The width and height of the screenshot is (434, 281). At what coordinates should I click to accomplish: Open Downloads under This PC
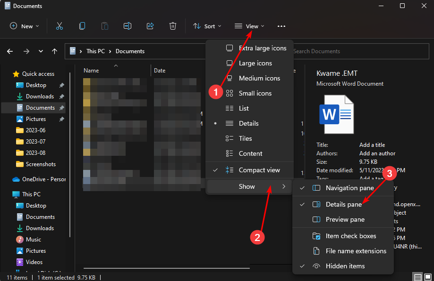pos(36,228)
